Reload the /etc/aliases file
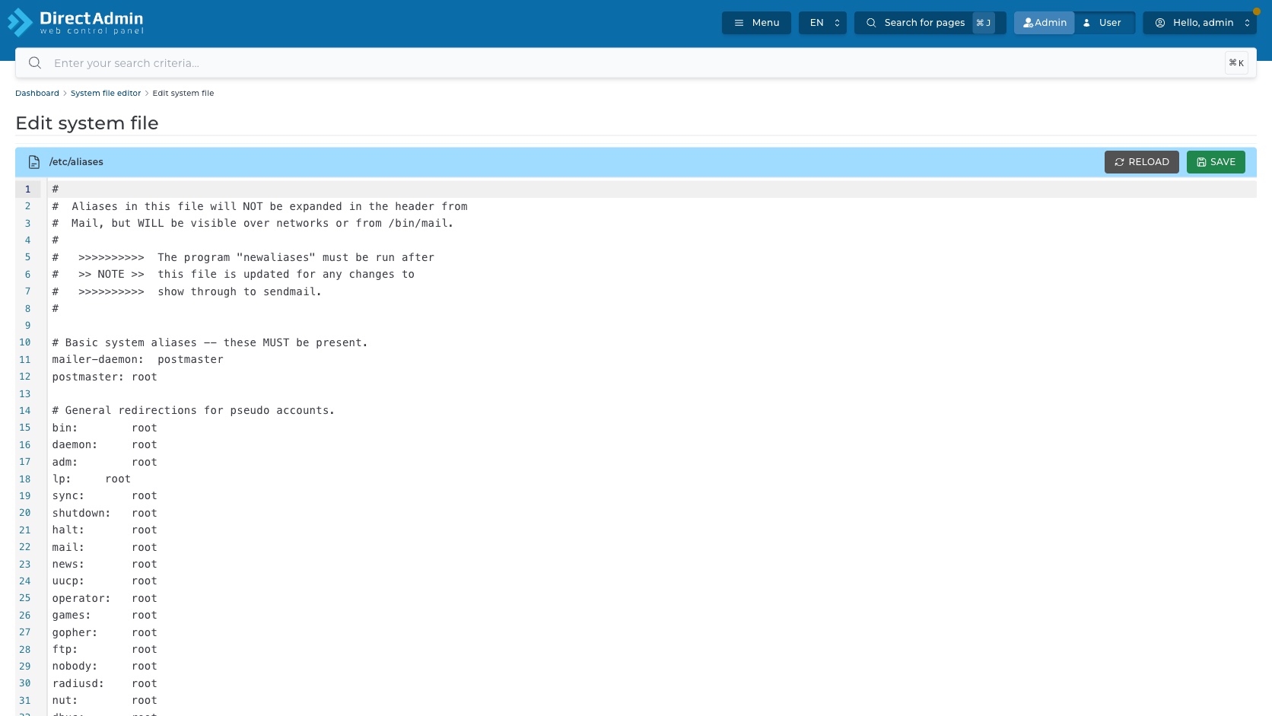This screenshot has width=1272, height=716. click(x=1142, y=162)
